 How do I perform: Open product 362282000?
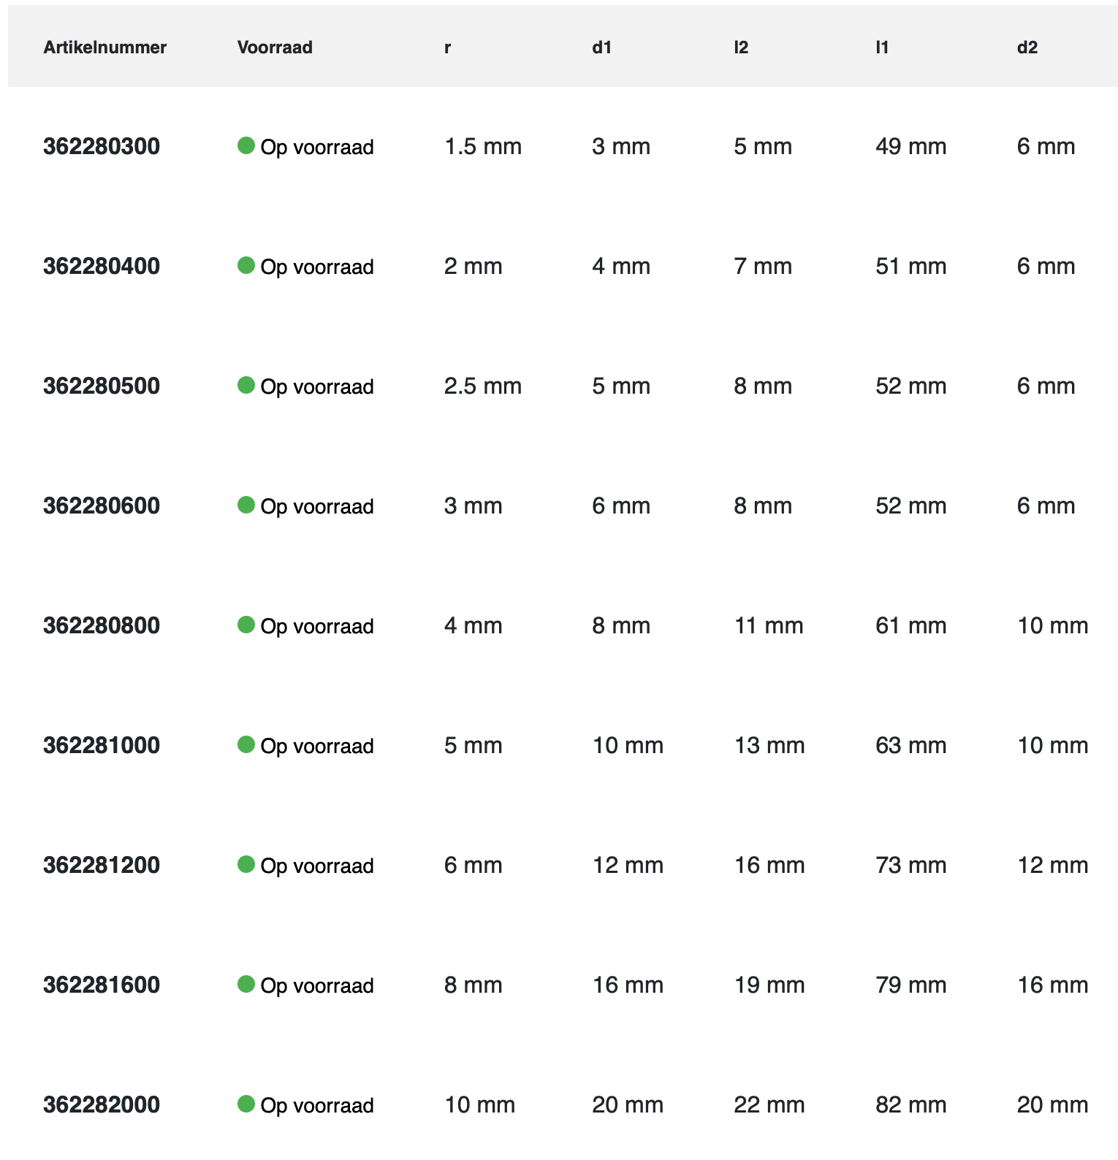(102, 1105)
